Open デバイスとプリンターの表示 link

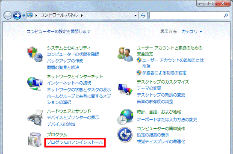click(73, 118)
